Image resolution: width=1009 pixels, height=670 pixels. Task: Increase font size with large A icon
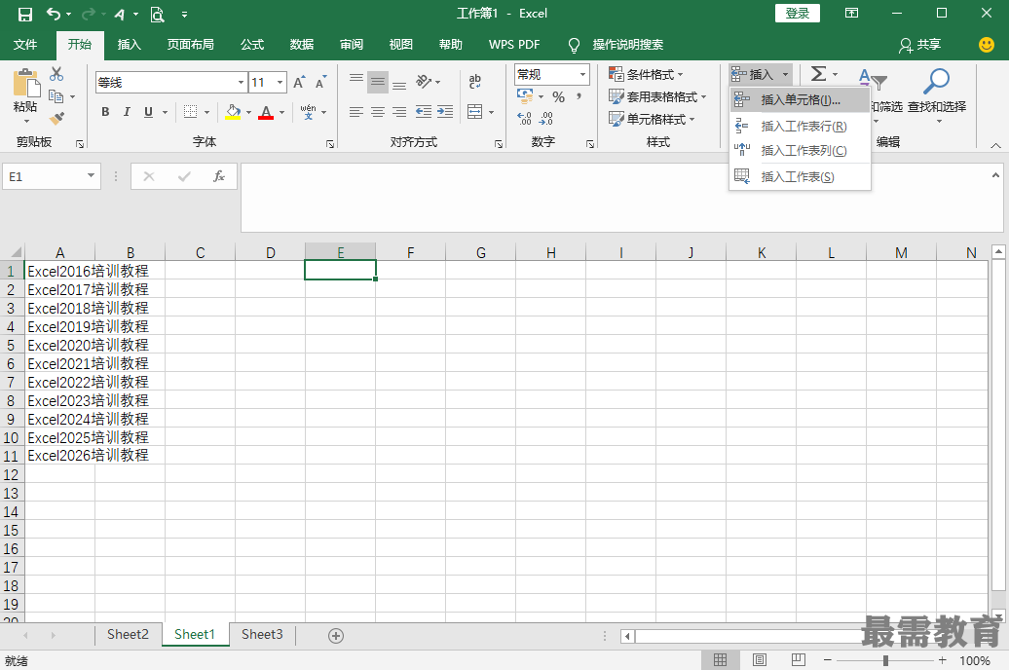299,83
